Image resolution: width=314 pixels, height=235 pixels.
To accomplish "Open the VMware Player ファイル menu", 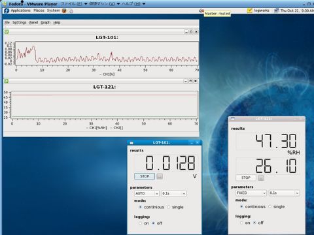I will pyautogui.click(x=74, y=4).
